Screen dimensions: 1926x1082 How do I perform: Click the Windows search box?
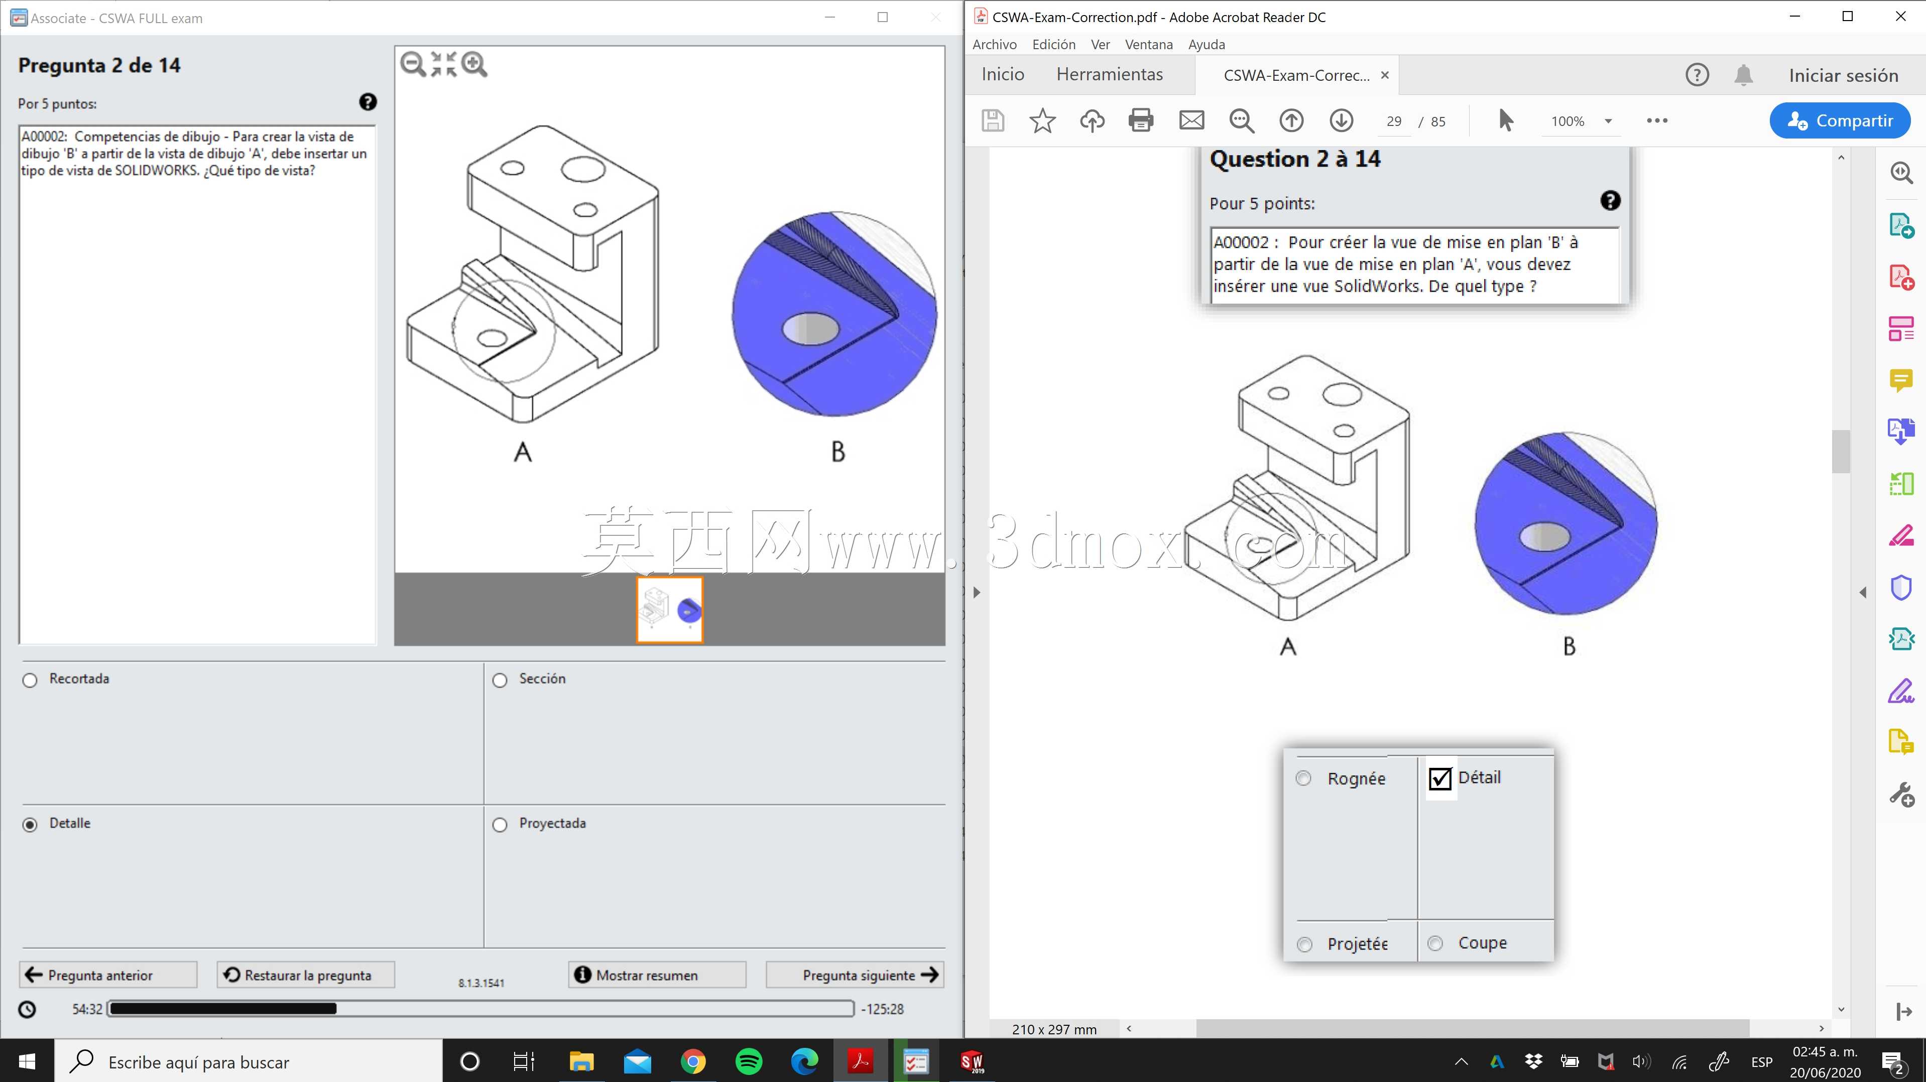[x=248, y=1061]
